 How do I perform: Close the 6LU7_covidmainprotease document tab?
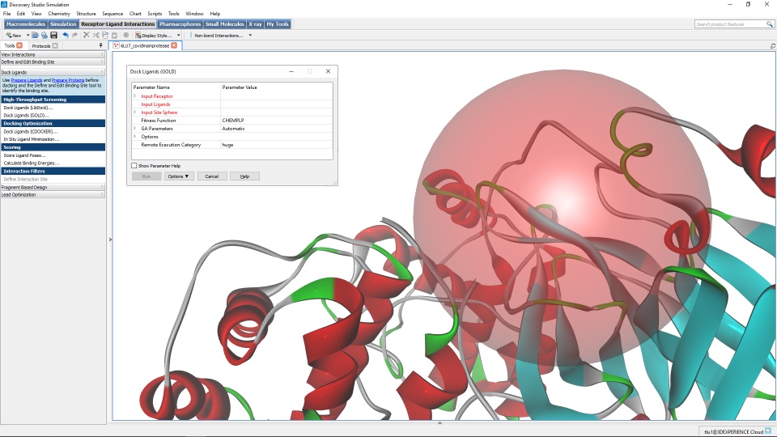click(x=174, y=45)
